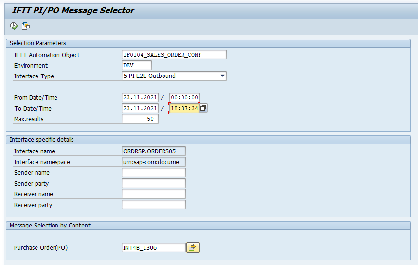Select the Environment field containing DEV

[137, 65]
